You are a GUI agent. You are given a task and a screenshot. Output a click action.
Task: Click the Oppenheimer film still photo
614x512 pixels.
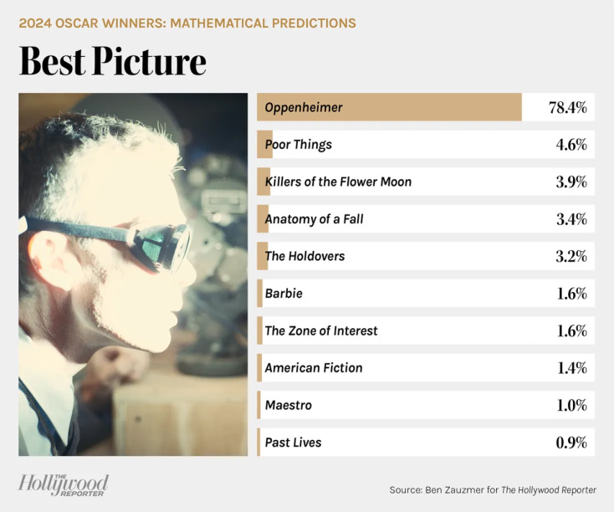point(133,274)
